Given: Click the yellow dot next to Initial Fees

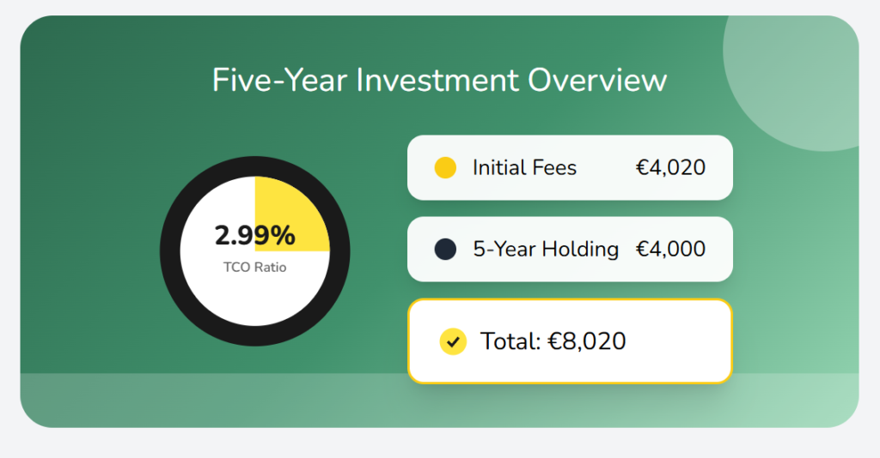Looking at the screenshot, I should [445, 167].
